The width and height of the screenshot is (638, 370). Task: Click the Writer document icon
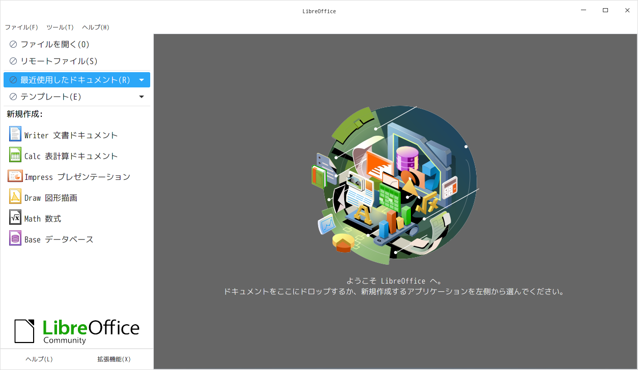coord(15,134)
